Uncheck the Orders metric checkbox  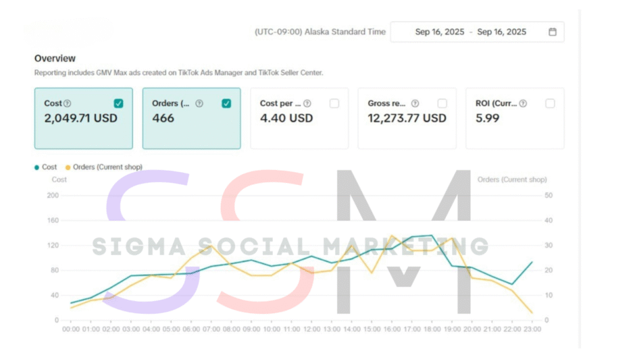[x=226, y=103]
